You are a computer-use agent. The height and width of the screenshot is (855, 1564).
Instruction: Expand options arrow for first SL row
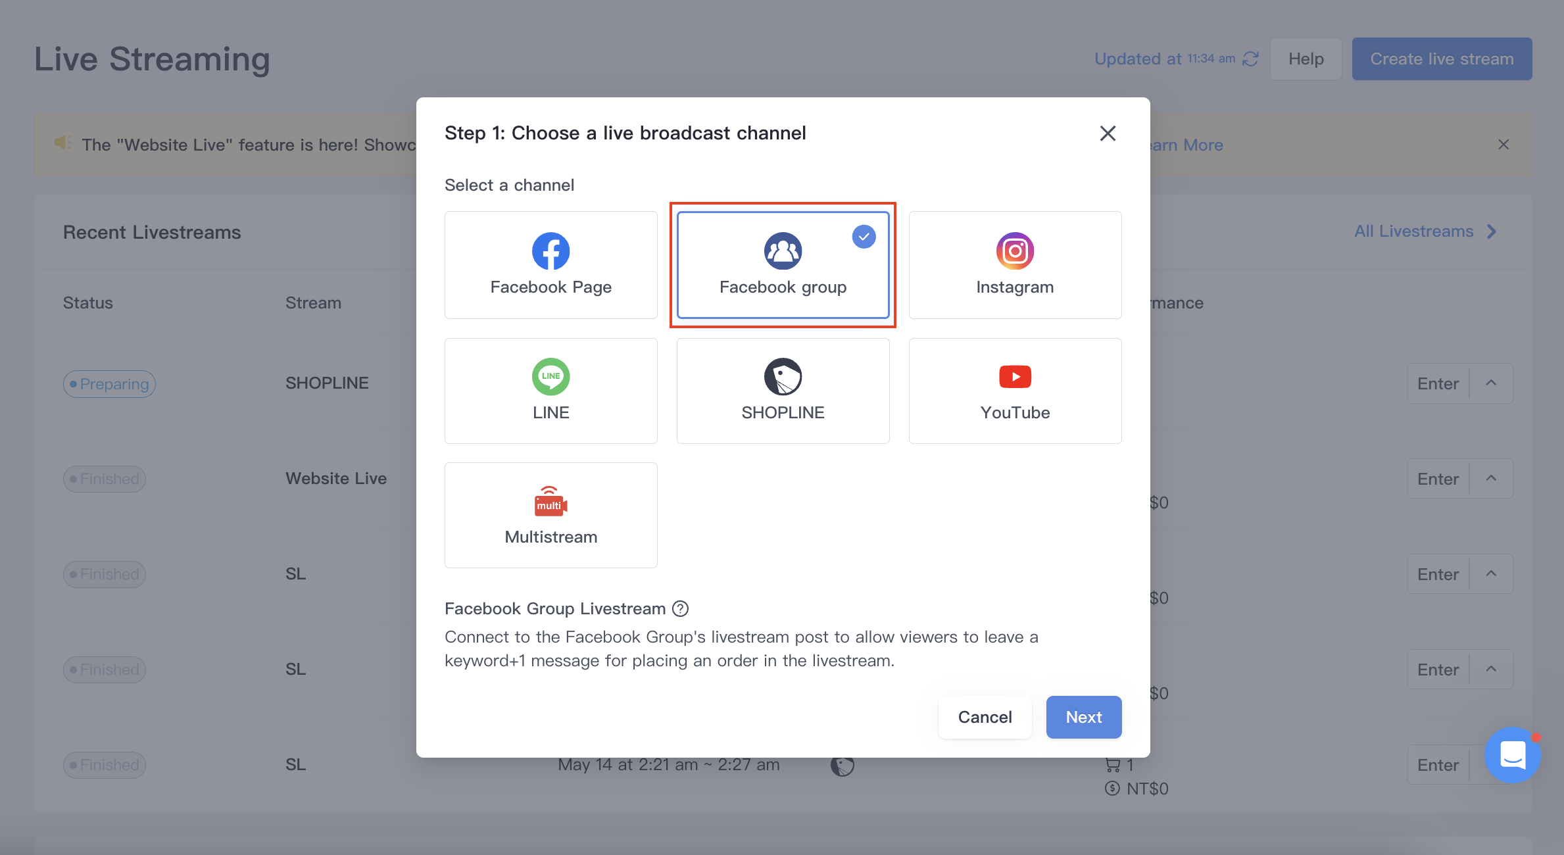[x=1491, y=574]
